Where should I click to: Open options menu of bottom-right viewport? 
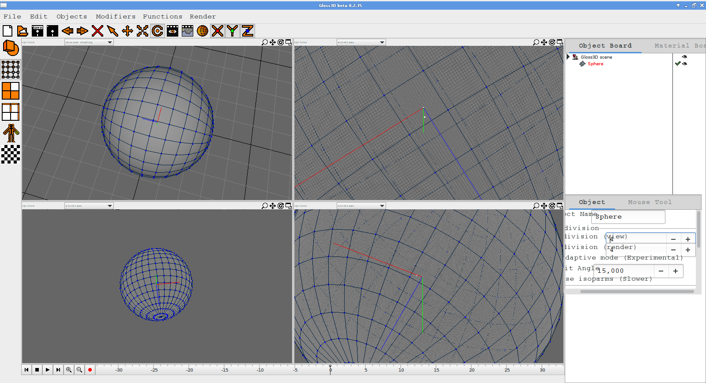click(x=300, y=206)
